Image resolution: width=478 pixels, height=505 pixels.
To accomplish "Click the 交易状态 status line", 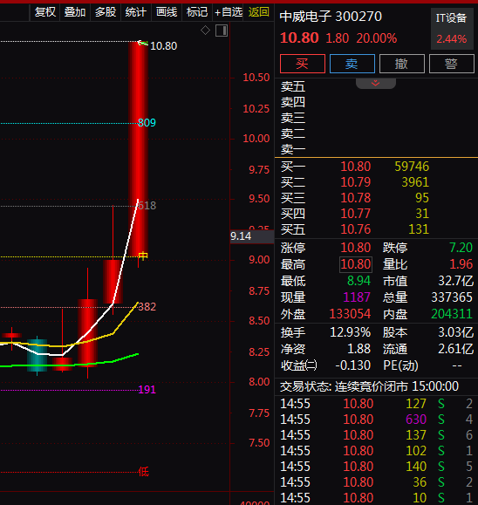I will pos(369,386).
